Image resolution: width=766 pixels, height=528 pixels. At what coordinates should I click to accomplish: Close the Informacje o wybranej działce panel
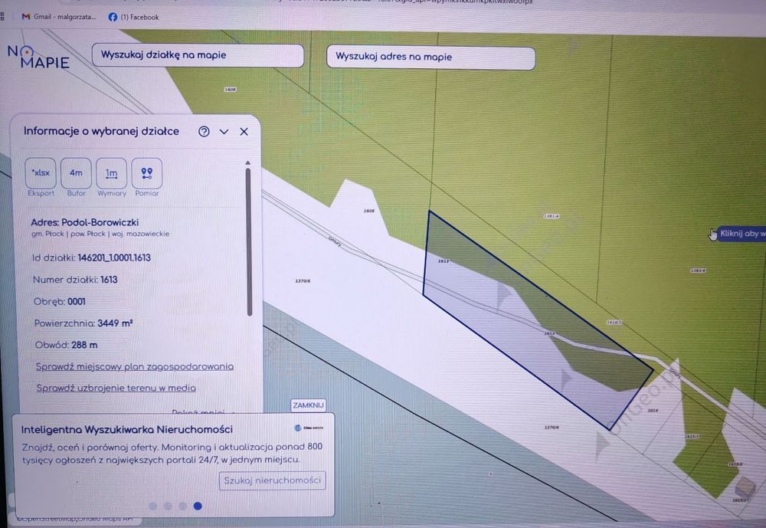[244, 132]
